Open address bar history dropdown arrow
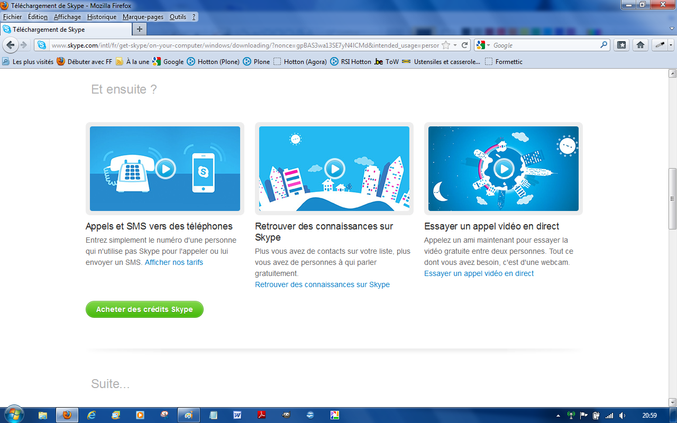The height and width of the screenshot is (423, 677). coord(455,45)
